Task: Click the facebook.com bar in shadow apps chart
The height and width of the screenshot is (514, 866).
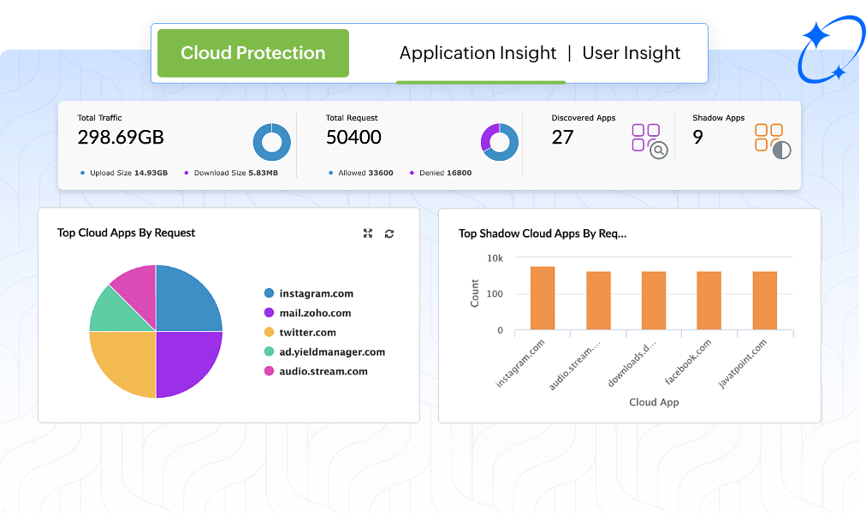Action: pos(709,299)
